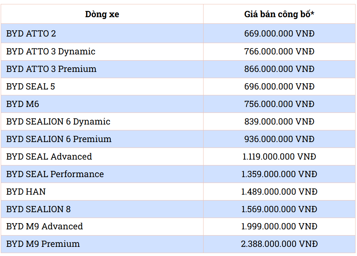Click BYD SEALION 6 Premium name
Viewport: 357px width, 256px height.
59,139
